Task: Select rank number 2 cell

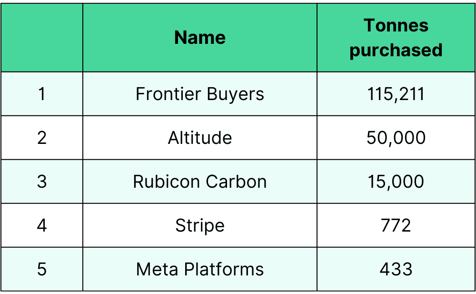Action: (x=42, y=138)
